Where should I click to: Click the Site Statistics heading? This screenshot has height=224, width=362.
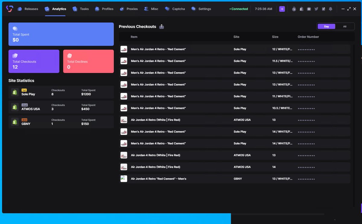tap(21, 81)
